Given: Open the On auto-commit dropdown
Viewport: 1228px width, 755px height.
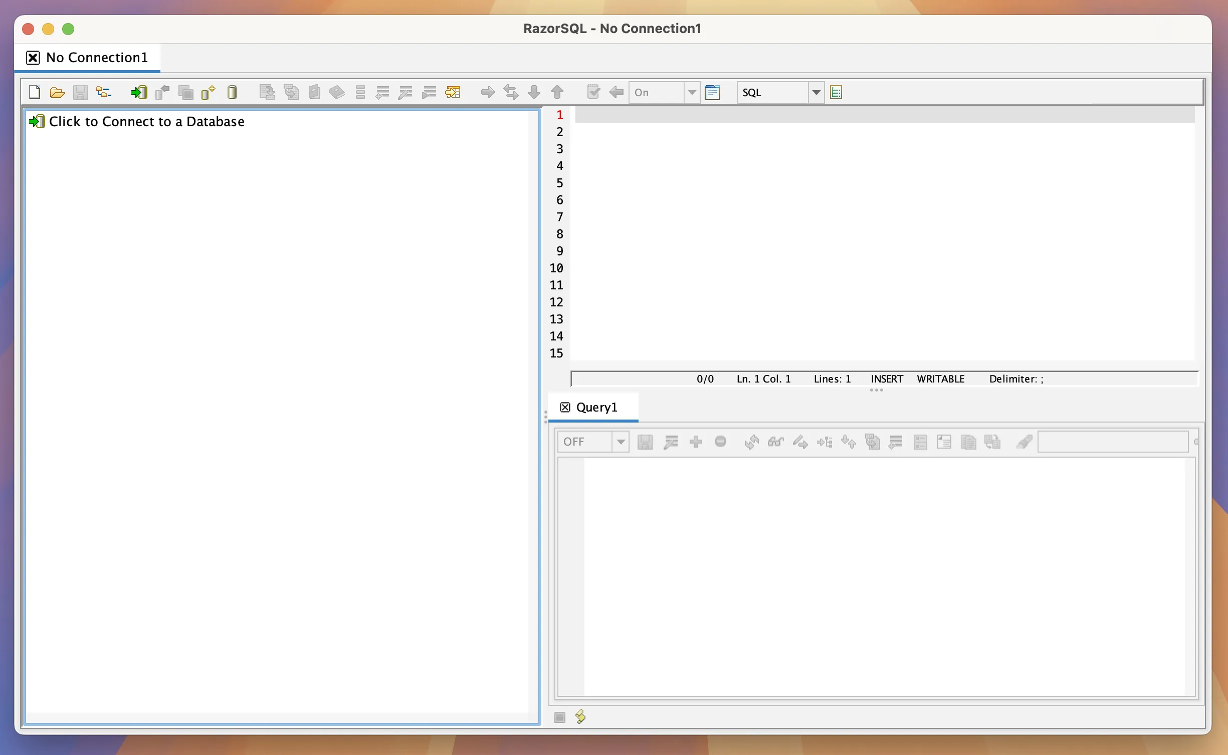Looking at the screenshot, I should [x=664, y=92].
